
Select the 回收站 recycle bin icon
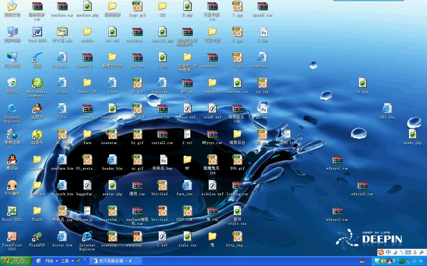[12, 85]
